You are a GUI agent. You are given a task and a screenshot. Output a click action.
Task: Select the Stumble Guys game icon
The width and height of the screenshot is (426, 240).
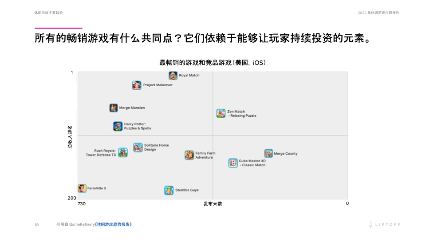coord(169,190)
